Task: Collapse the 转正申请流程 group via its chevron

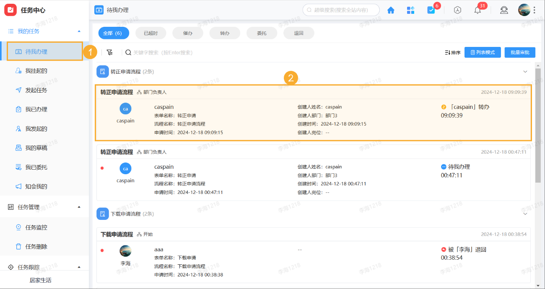Action: click(525, 71)
